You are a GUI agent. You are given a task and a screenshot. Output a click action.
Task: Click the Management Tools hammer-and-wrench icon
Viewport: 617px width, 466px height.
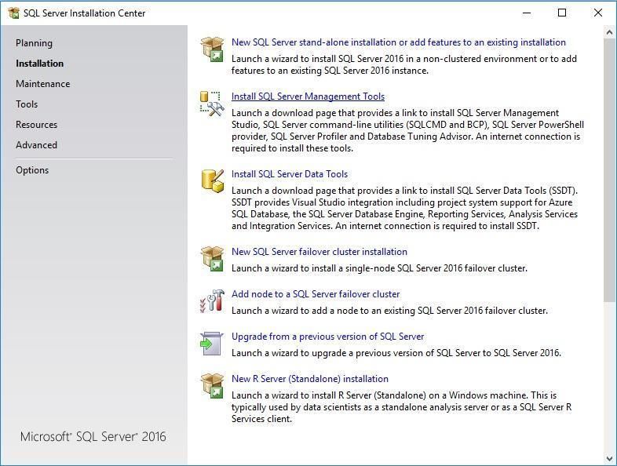(213, 104)
